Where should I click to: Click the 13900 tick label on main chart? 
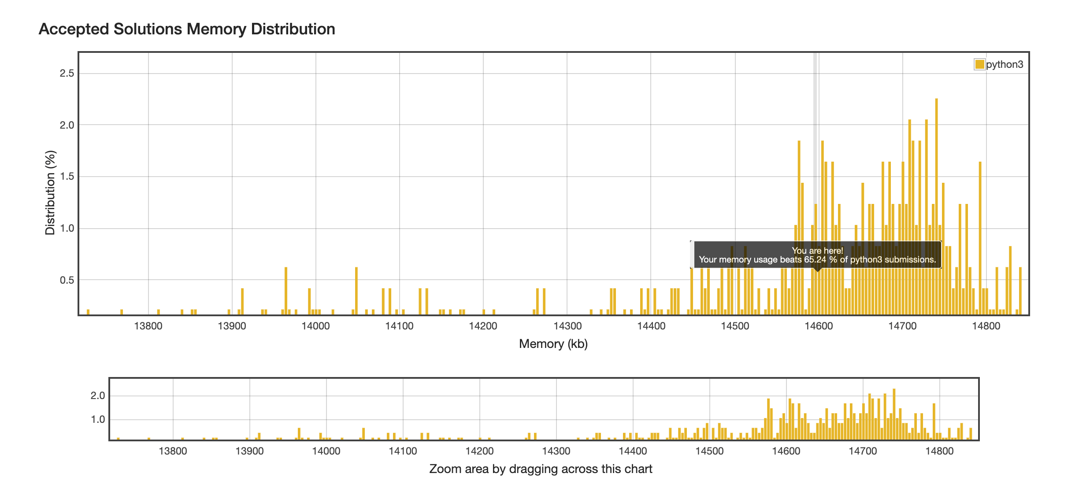point(232,326)
